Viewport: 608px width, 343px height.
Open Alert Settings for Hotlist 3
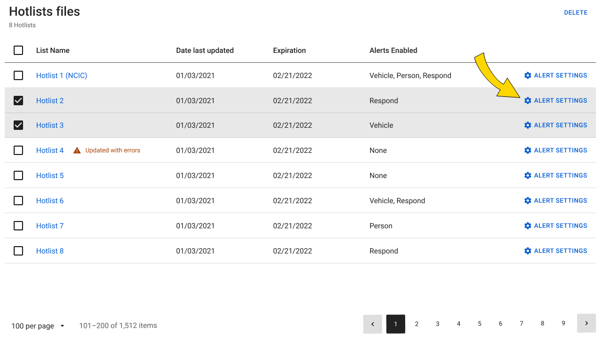click(556, 125)
